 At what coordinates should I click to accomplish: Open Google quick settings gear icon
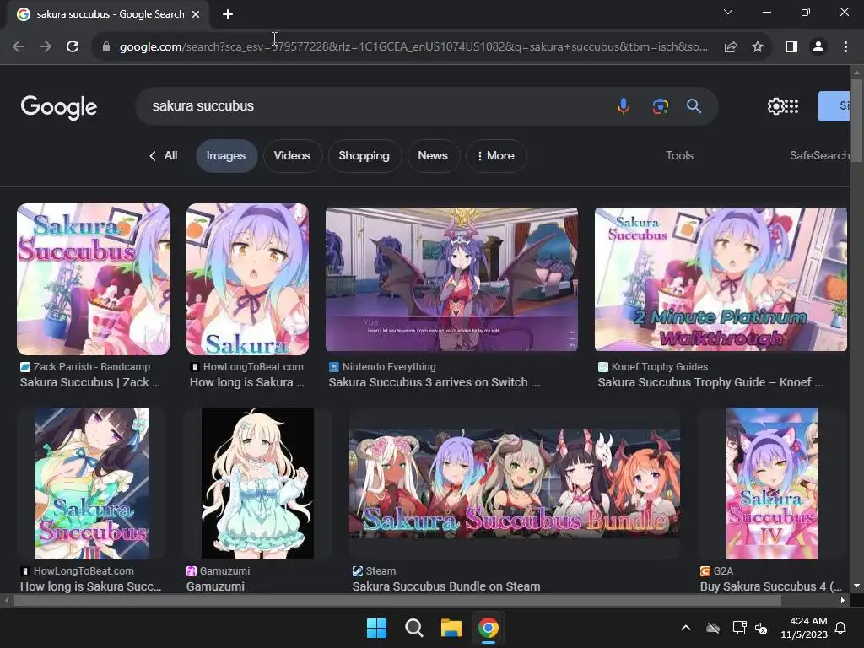pos(775,105)
